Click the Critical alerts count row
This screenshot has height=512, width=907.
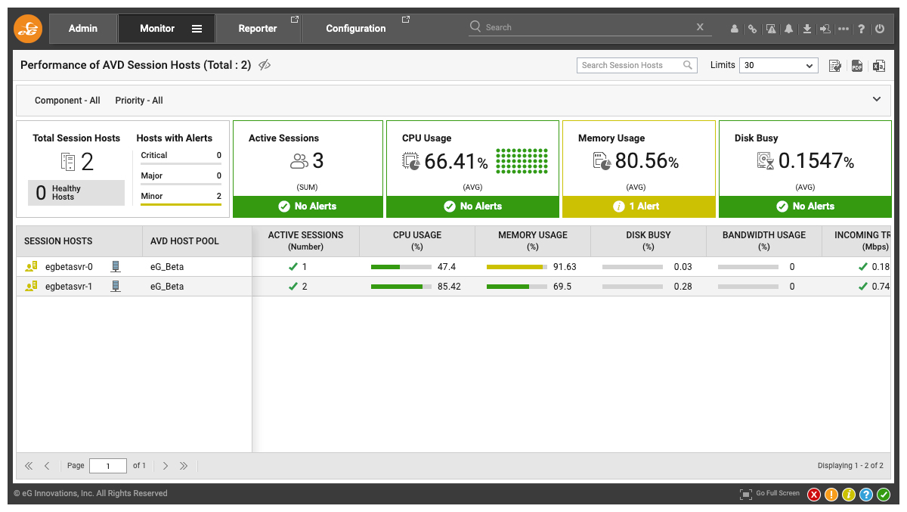pos(181,156)
